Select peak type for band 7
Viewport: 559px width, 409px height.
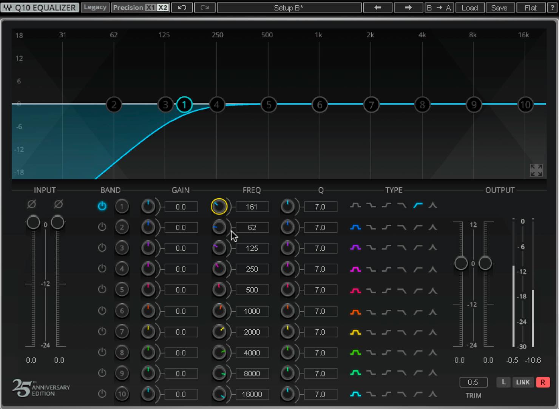pyautogui.click(x=433, y=332)
